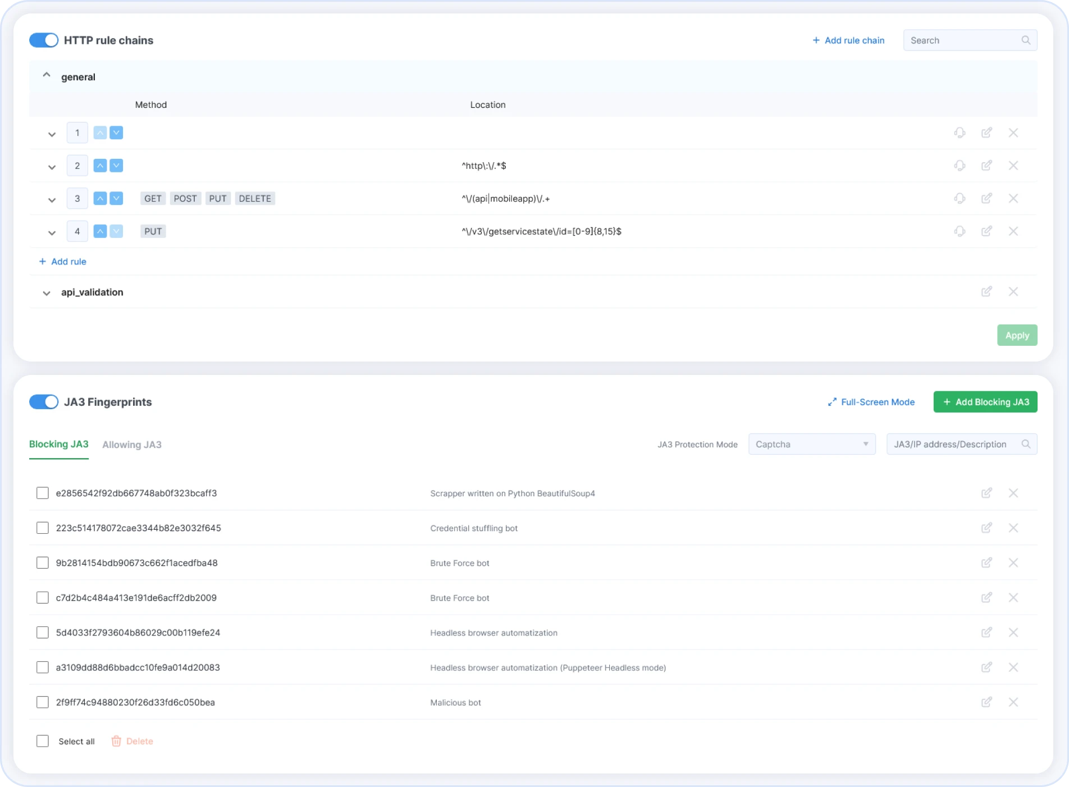Toggle HTTP rule chains switch
Screen dimensions: 1069x787
point(44,40)
